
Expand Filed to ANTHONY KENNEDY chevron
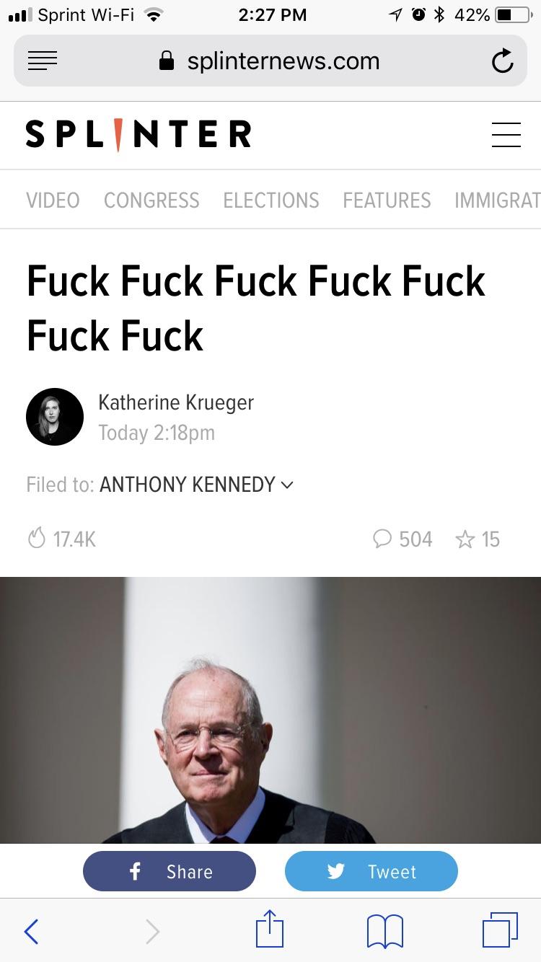pos(287,485)
